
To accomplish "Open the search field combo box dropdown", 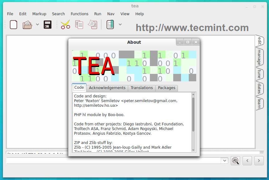I will pyautogui.click(x=225, y=160).
